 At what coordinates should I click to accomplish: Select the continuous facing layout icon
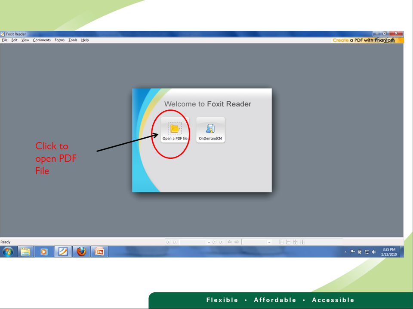coord(302,242)
